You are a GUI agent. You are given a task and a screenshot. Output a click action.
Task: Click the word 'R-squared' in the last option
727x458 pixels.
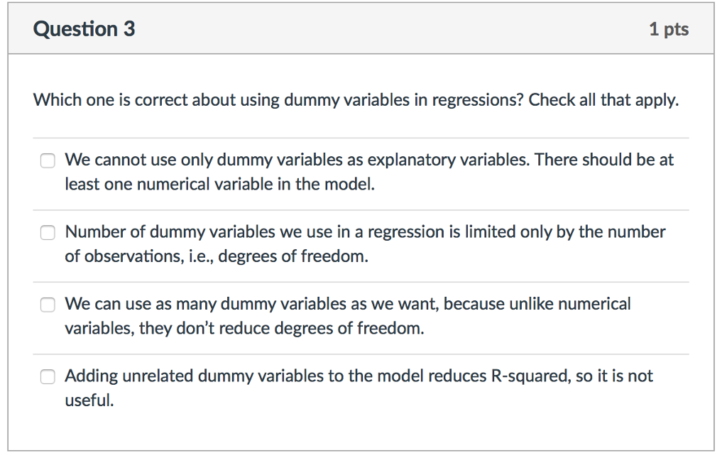pos(530,376)
